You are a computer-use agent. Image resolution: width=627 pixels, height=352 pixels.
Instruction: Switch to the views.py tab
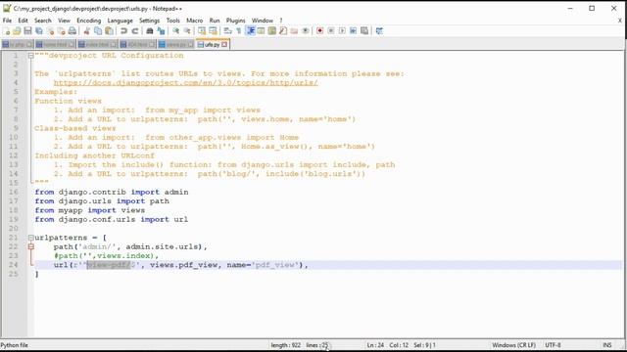coord(175,45)
